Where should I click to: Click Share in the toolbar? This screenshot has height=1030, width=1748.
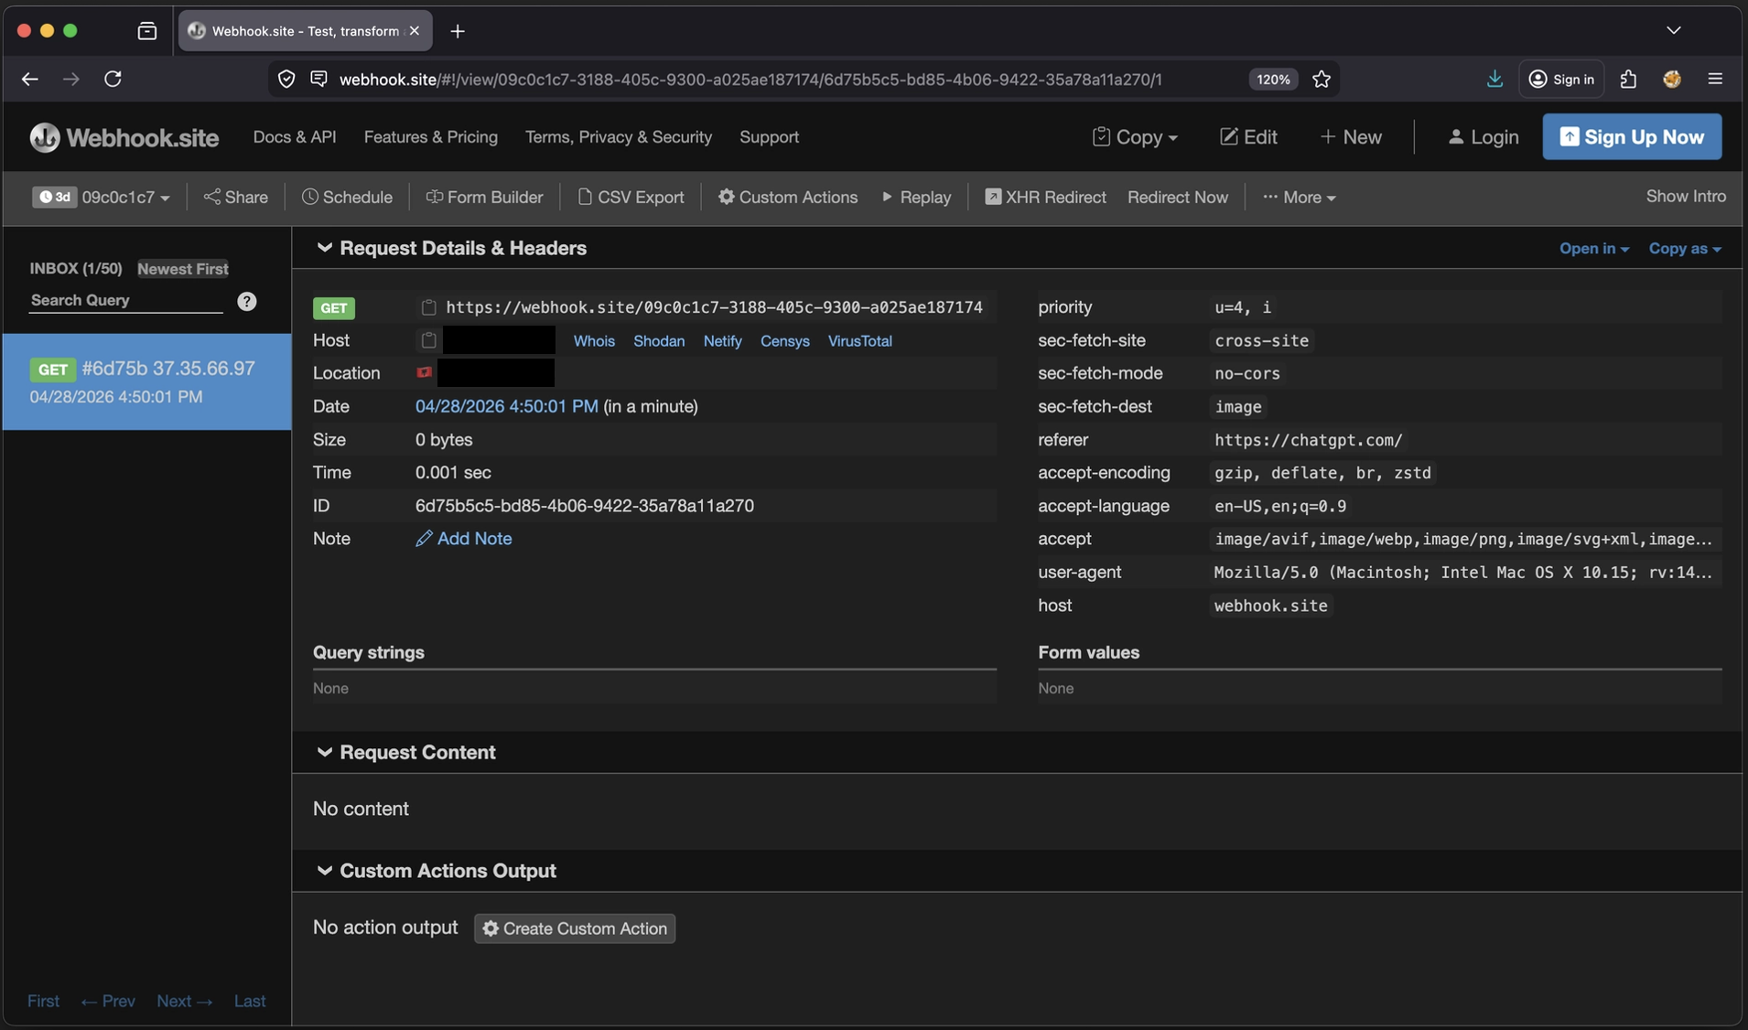pyautogui.click(x=236, y=198)
